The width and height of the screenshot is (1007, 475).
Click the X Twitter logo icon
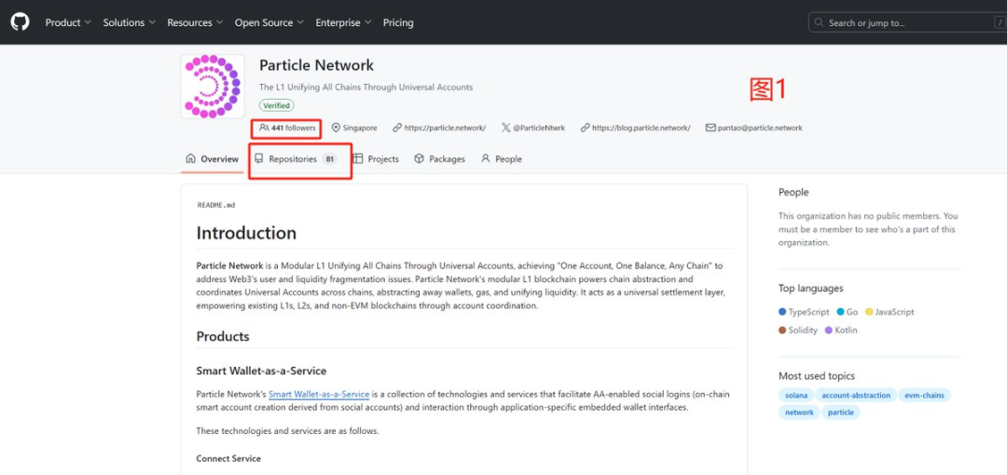click(x=505, y=128)
